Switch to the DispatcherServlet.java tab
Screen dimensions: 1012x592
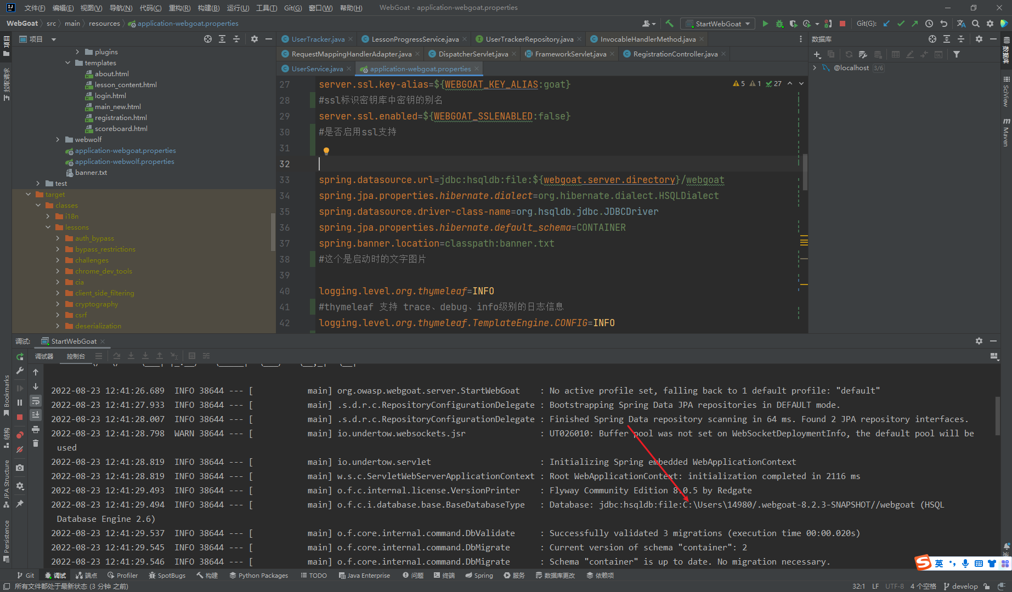coord(473,54)
